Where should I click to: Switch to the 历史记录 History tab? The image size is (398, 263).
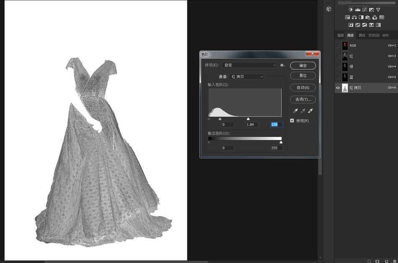(374, 35)
